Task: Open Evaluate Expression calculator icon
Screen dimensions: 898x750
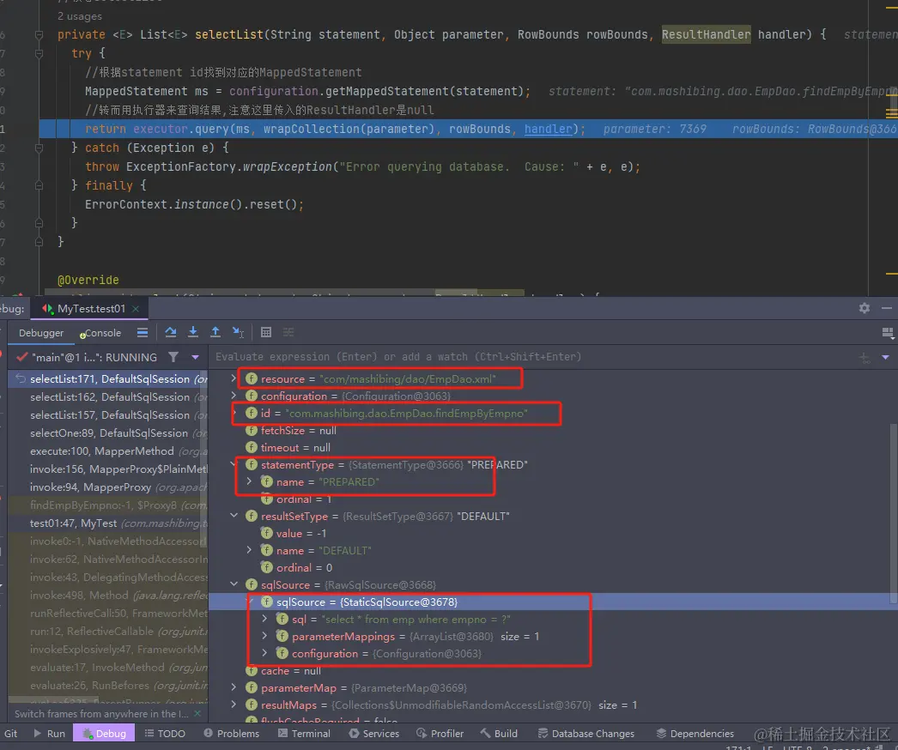Action: click(266, 332)
